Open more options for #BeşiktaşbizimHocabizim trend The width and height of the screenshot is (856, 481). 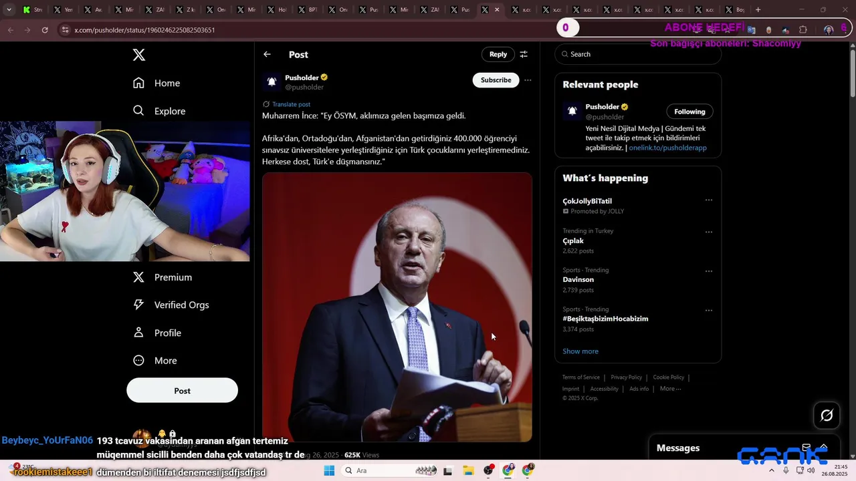coord(709,310)
